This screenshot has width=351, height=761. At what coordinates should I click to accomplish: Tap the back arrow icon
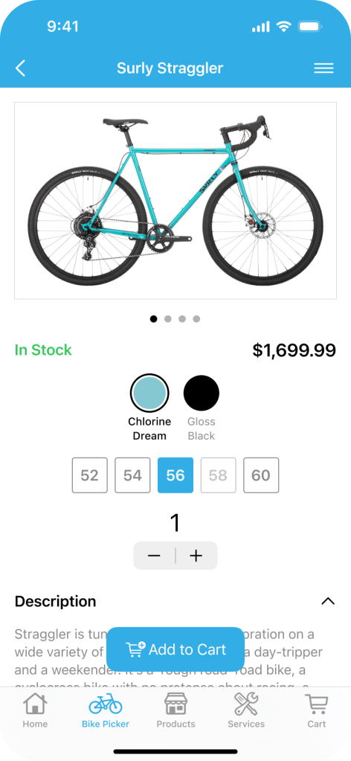point(20,68)
